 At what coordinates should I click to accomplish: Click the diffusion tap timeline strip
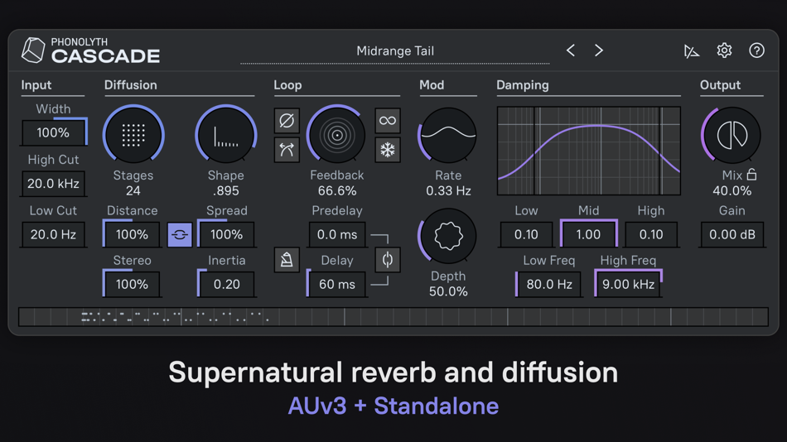[x=393, y=317]
